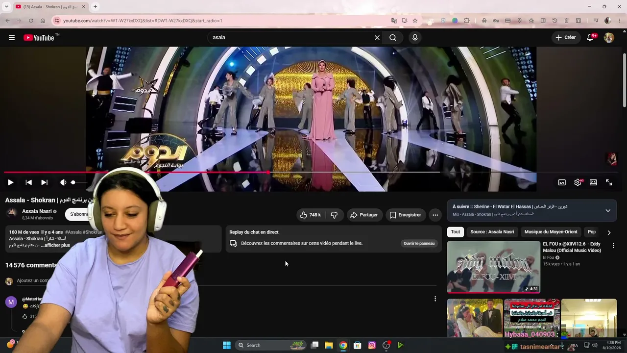The height and width of the screenshot is (353, 627).
Task: Open Microsoft Store from the taskbar
Action: click(358, 345)
